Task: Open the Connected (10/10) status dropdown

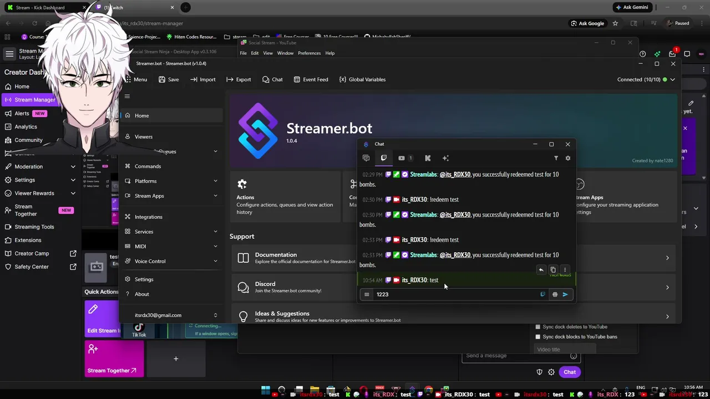Action: [646, 79]
